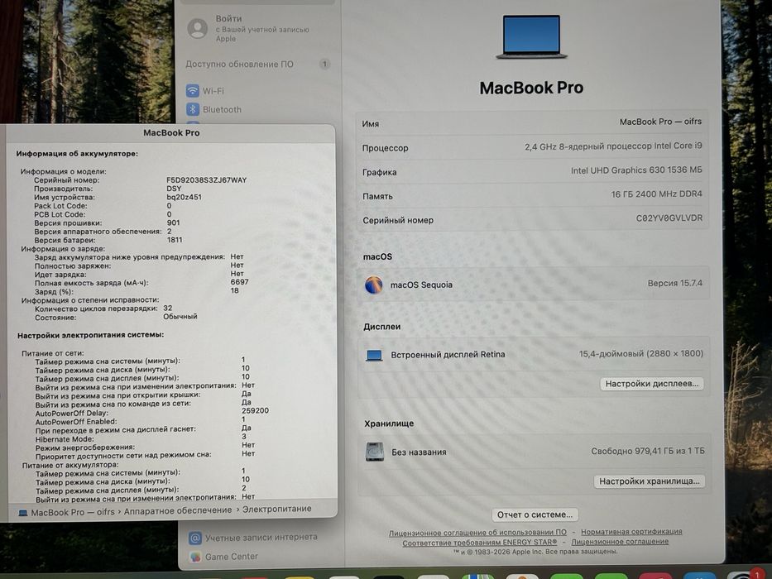Viewport: 772px width, 579px height.
Task: Click the Apple account avatar icon
Action: pos(198,29)
